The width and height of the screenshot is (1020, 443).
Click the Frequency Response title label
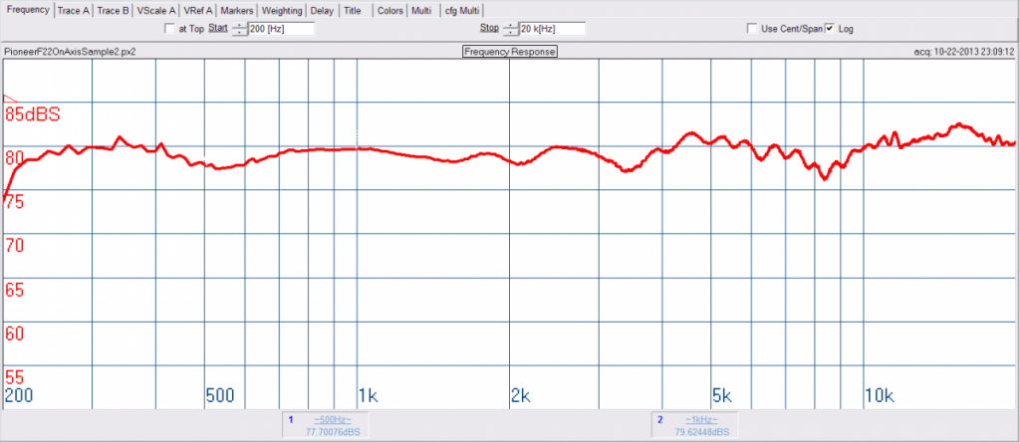(509, 51)
